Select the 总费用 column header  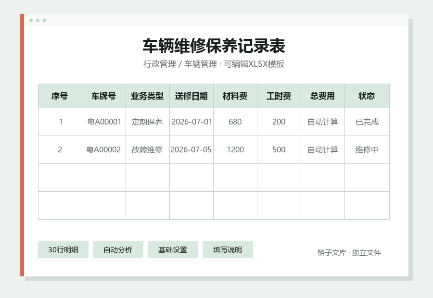click(x=322, y=96)
